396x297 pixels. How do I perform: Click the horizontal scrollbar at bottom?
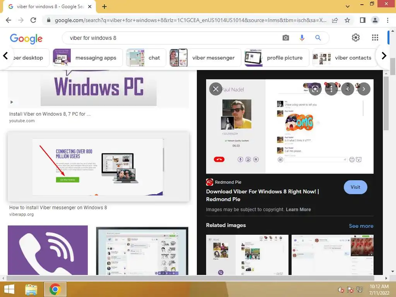point(190,278)
